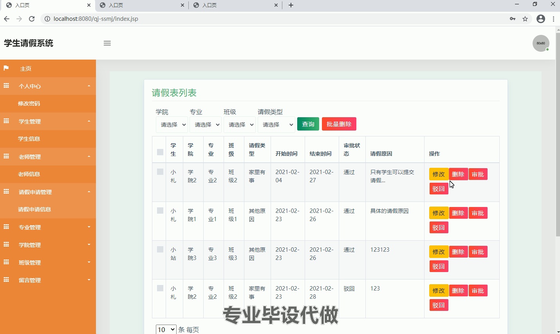
Task: Open the 专业 filter dropdown
Action: tap(206, 125)
